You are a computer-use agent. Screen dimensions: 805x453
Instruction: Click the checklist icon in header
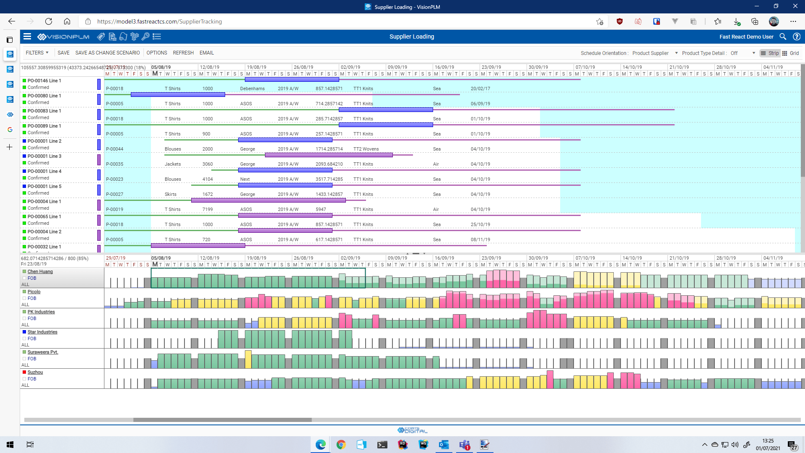click(x=157, y=36)
